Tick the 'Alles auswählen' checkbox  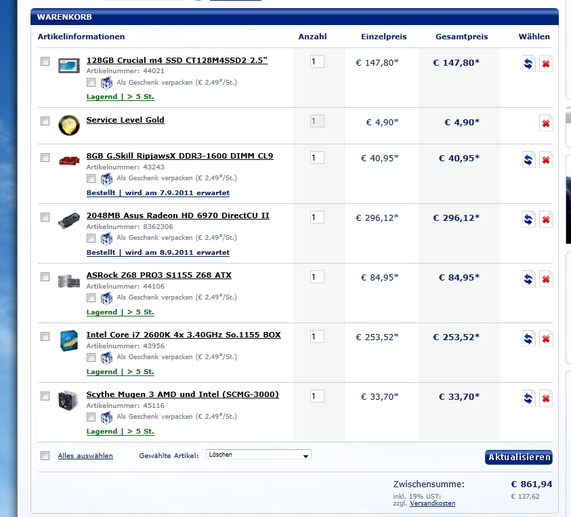pyautogui.click(x=45, y=455)
